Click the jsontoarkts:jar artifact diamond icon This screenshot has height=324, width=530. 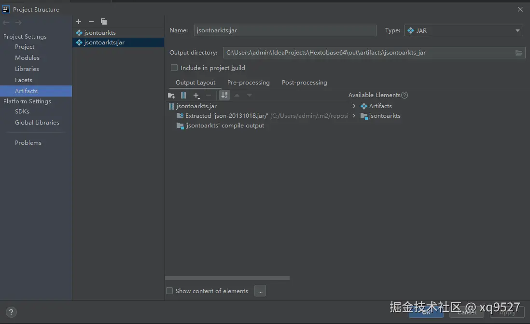(x=79, y=42)
